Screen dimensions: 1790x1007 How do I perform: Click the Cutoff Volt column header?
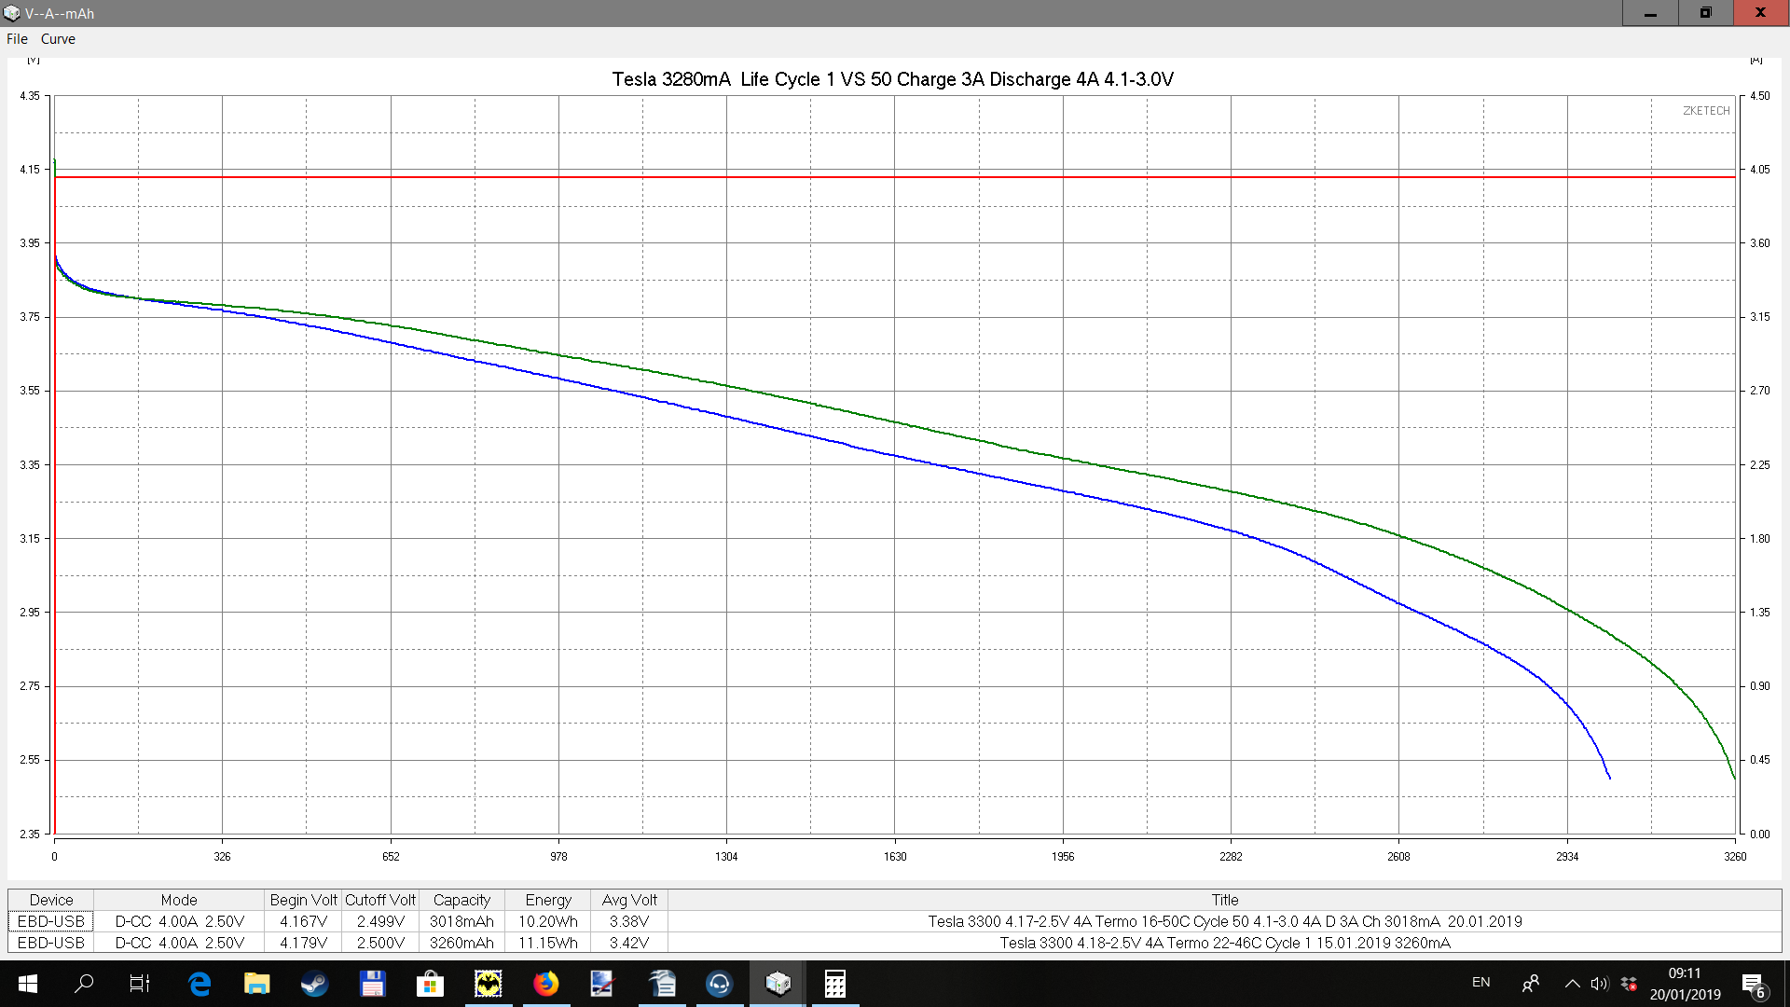380,900
